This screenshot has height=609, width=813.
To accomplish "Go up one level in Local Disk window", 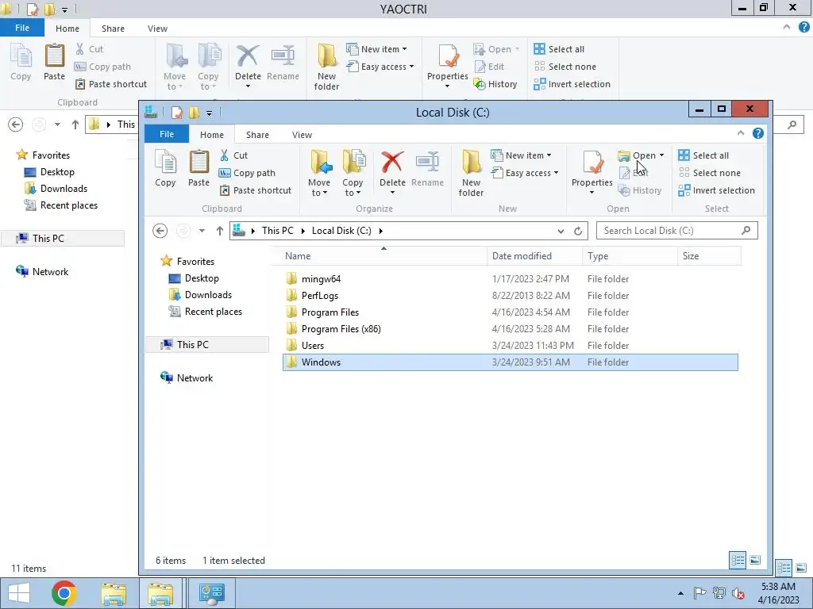I will 220,231.
